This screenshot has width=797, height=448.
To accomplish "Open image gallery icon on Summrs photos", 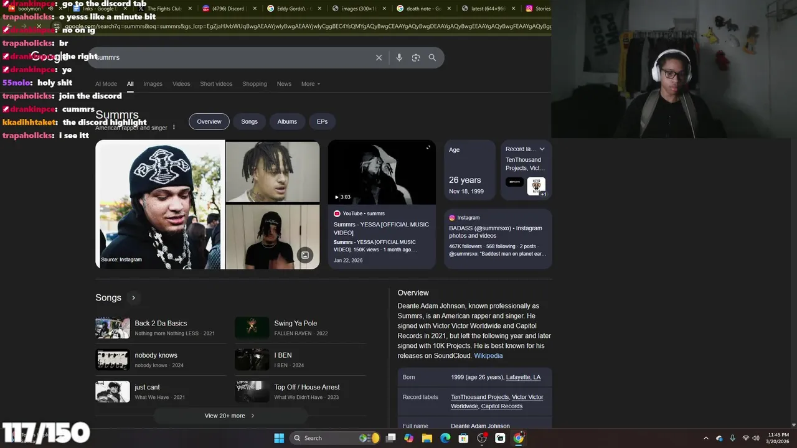I will (305, 255).
